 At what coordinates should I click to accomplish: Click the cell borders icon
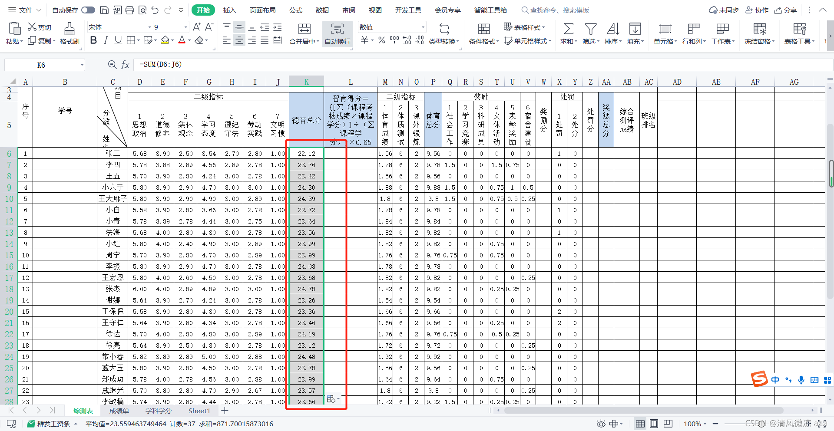(131, 40)
